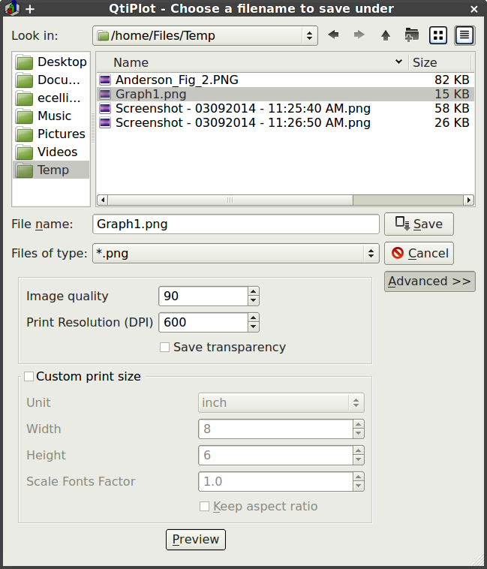The image size is (487, 569).
Task: Increase the Scale Fonts Factor value
Action: point(358,477)
